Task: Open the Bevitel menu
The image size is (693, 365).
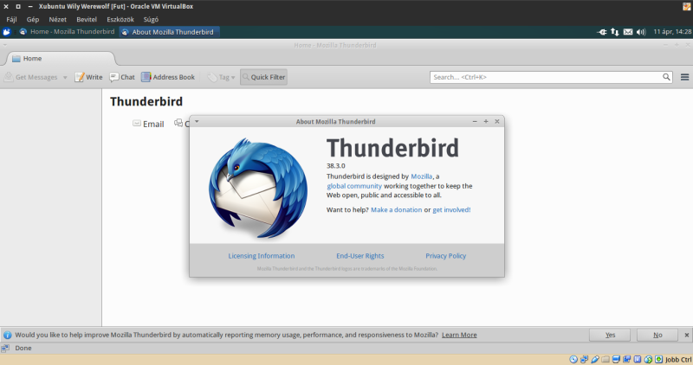Action: tap(87, 19)
